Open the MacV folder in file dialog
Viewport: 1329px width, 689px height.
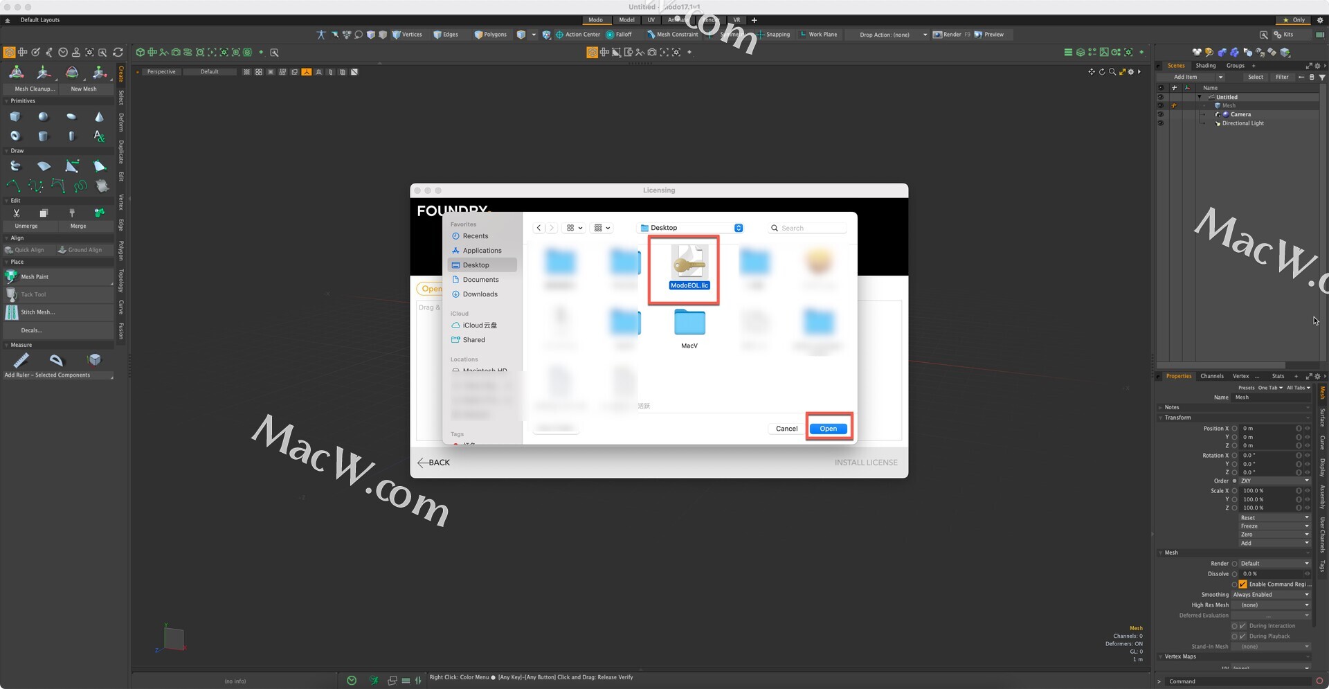(x=689, y=328)
